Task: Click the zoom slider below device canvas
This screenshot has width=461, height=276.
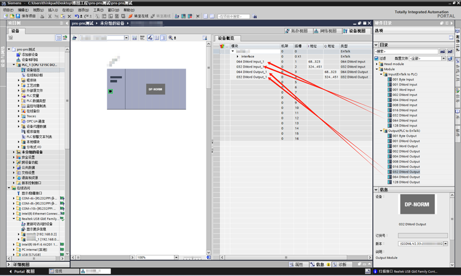Action: coord(192,257)
